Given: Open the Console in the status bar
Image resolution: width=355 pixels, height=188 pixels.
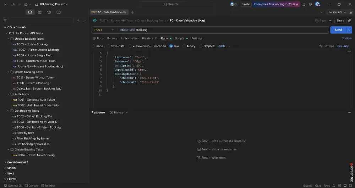Looking at the screenshot, I should pos(32,186).
